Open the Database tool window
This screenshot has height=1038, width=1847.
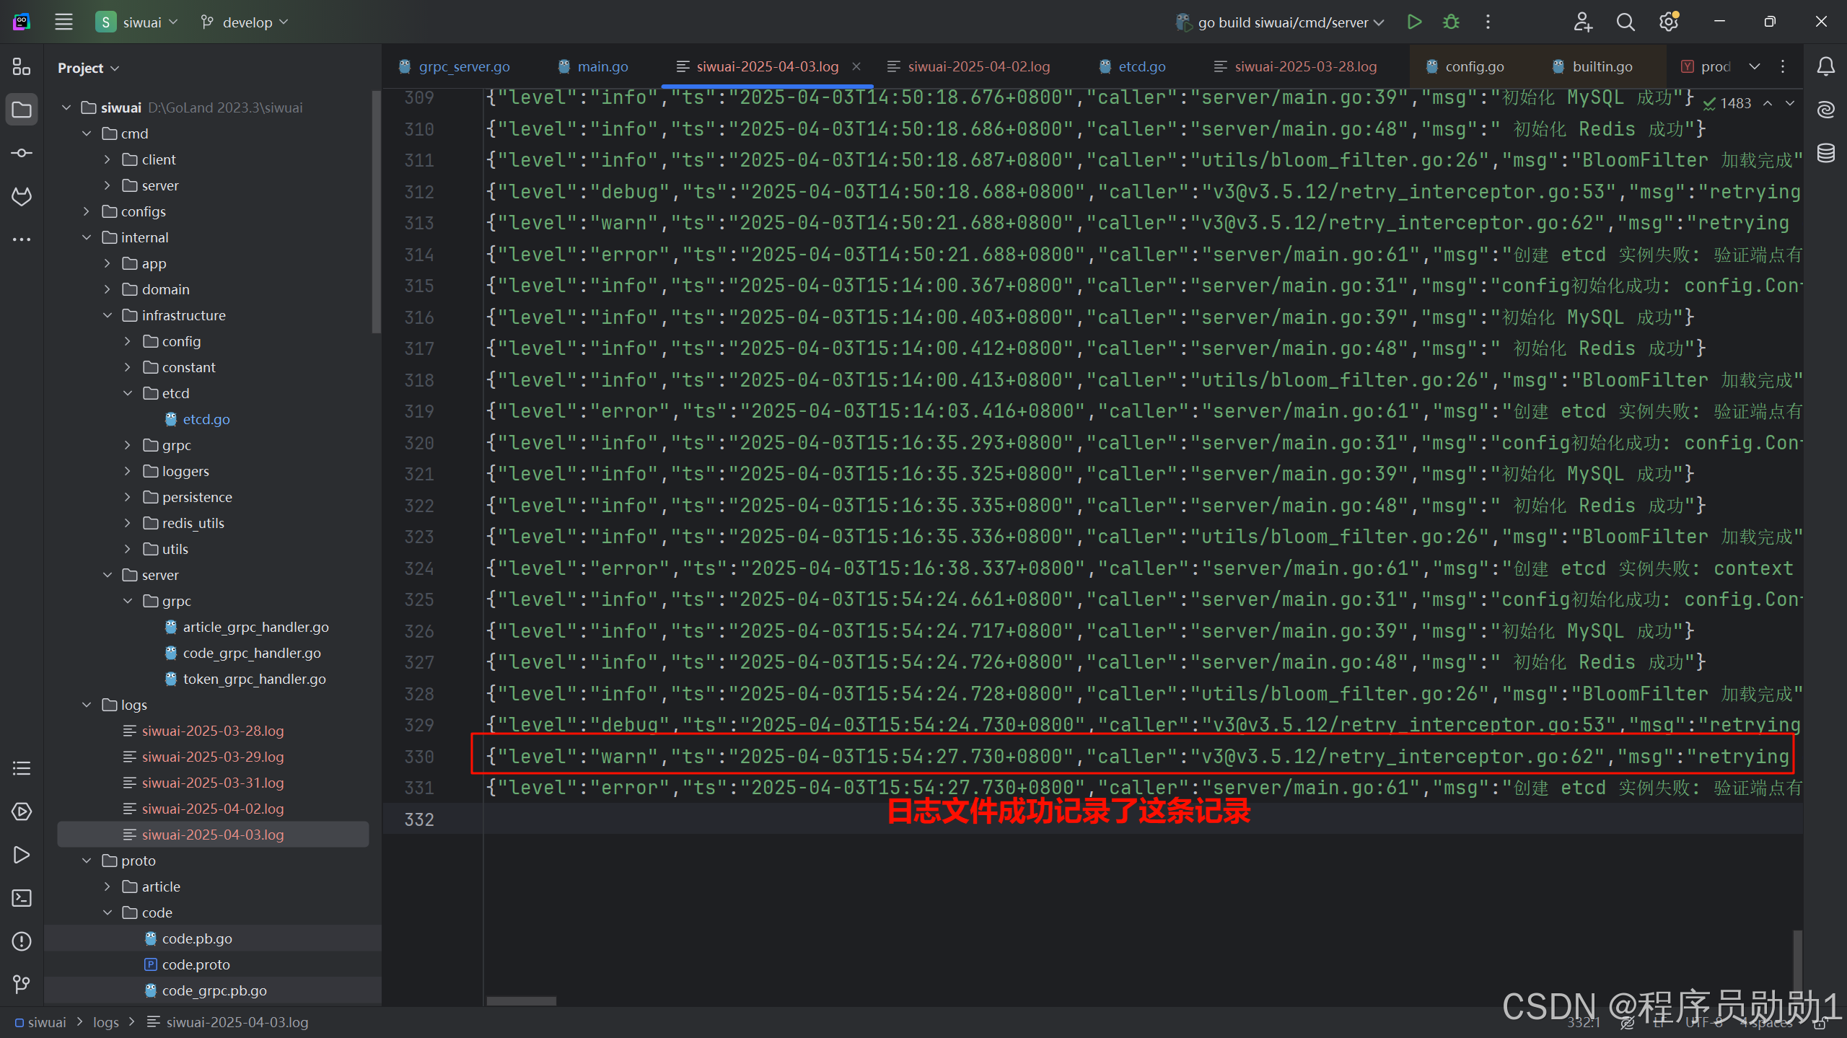tap(1826, 153)
